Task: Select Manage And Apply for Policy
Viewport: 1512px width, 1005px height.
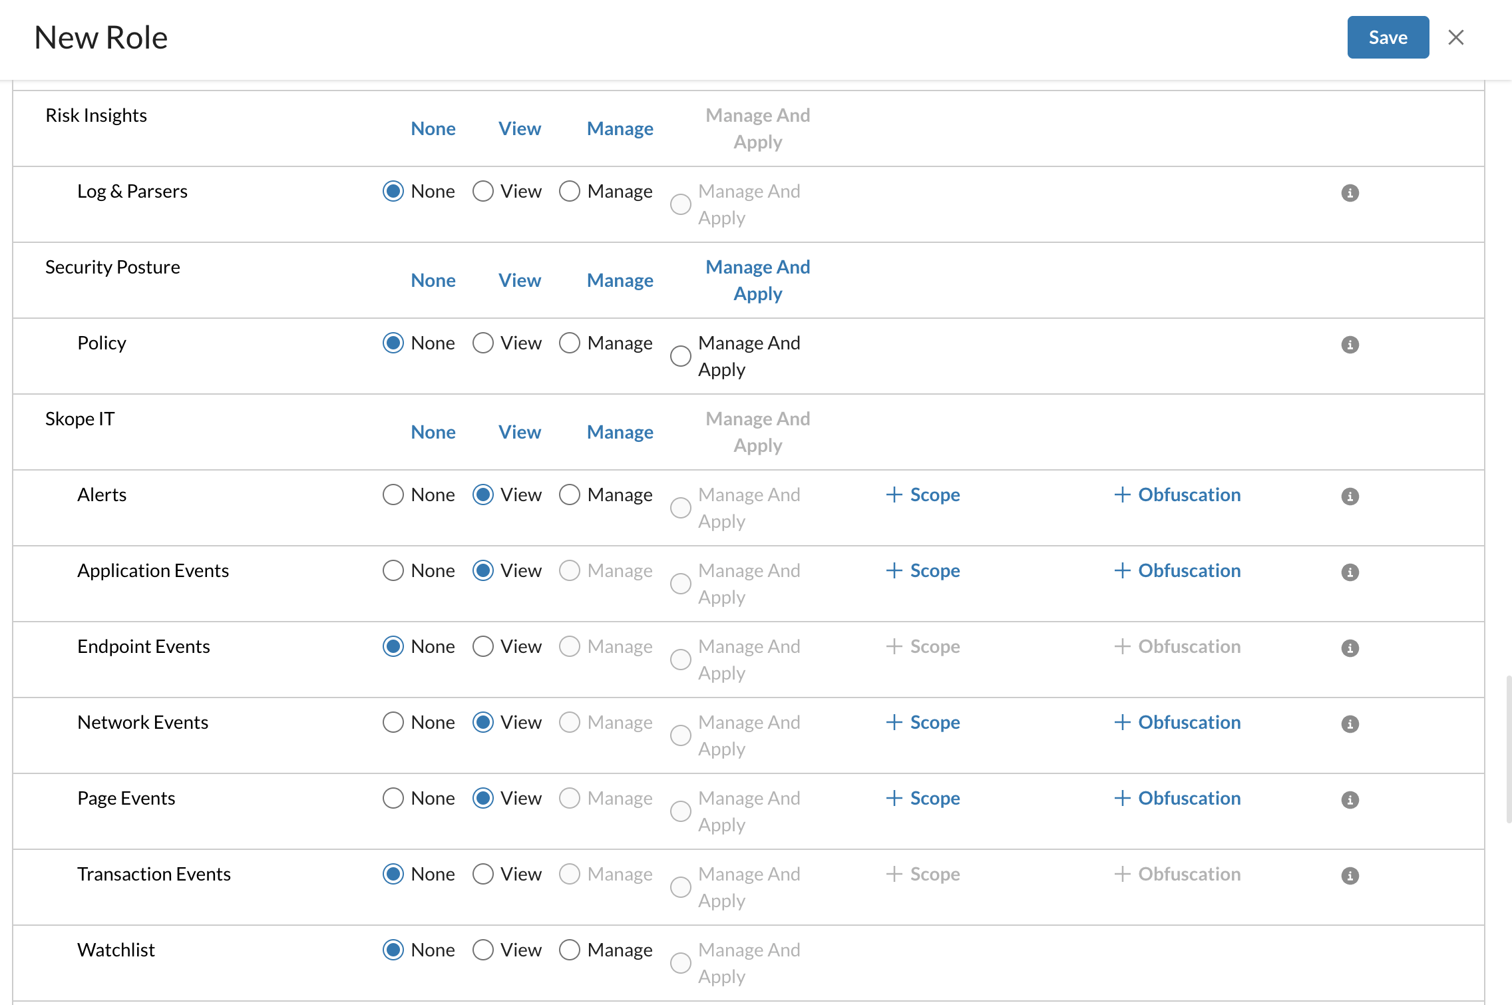Action: tap(681, 356)
